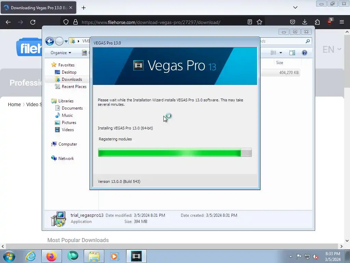Select Favorites in the navigation pane
Screen dimensions: 350x263
tap(66, 65)
